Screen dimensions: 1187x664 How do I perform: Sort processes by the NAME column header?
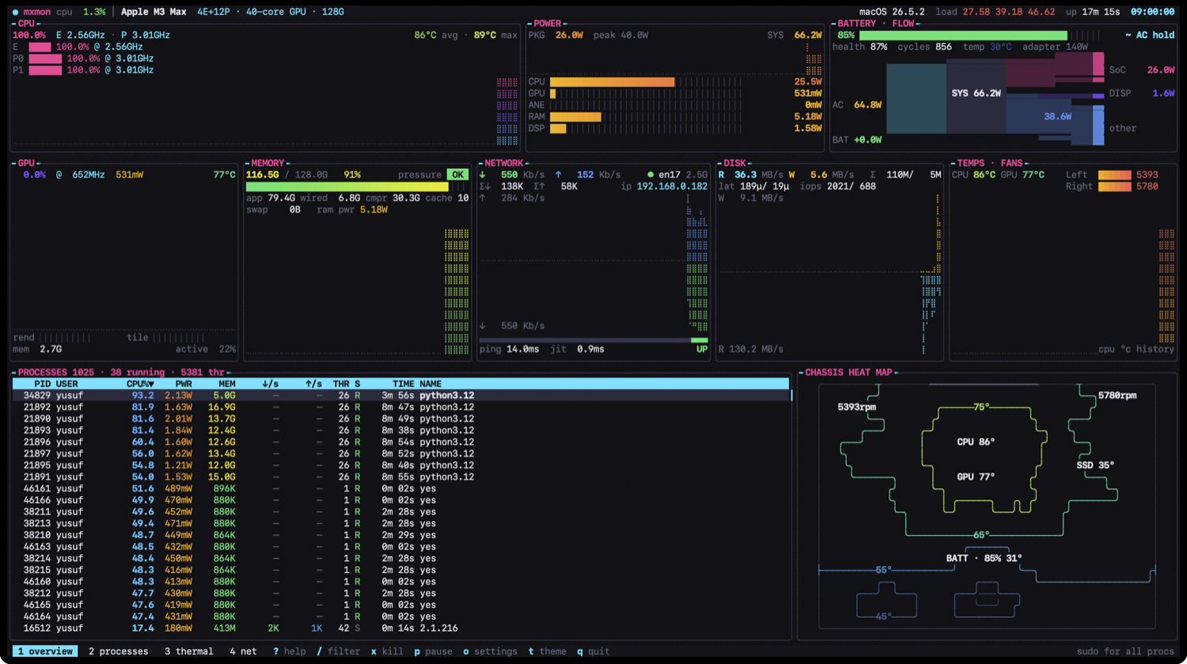tap(430, 384)
